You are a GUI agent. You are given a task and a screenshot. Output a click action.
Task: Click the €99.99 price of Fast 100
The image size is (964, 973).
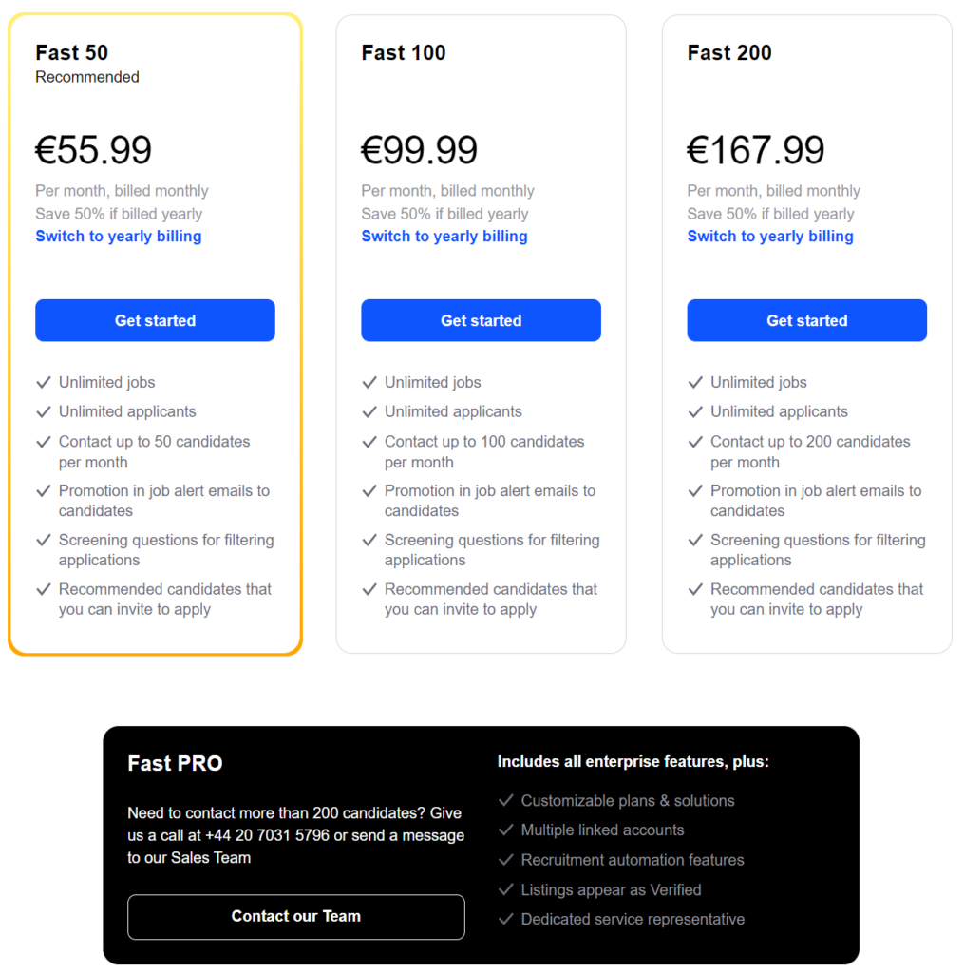click(420, 150)
